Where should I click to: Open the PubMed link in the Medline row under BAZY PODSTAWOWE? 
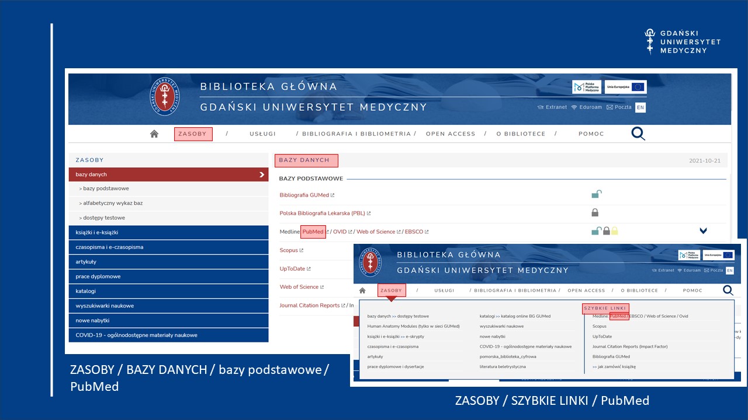tap(313, 232)
